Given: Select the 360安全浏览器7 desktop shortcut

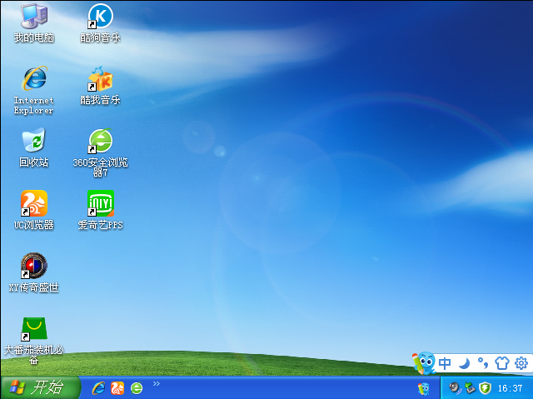Looking at the screenshot, I should click(100, 153).
